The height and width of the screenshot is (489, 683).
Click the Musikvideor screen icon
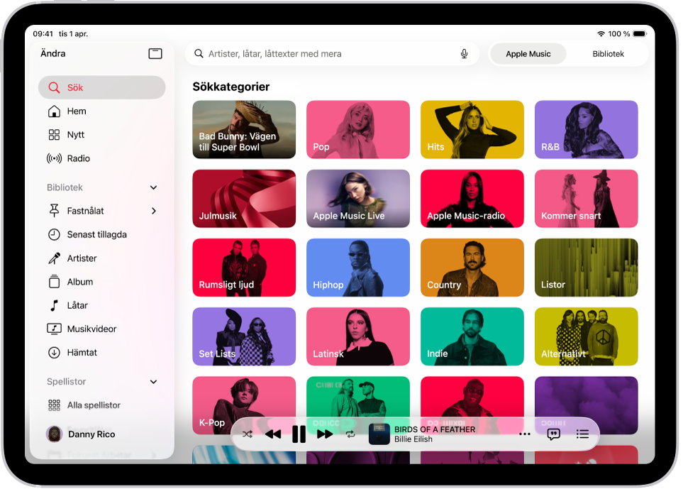54,329
